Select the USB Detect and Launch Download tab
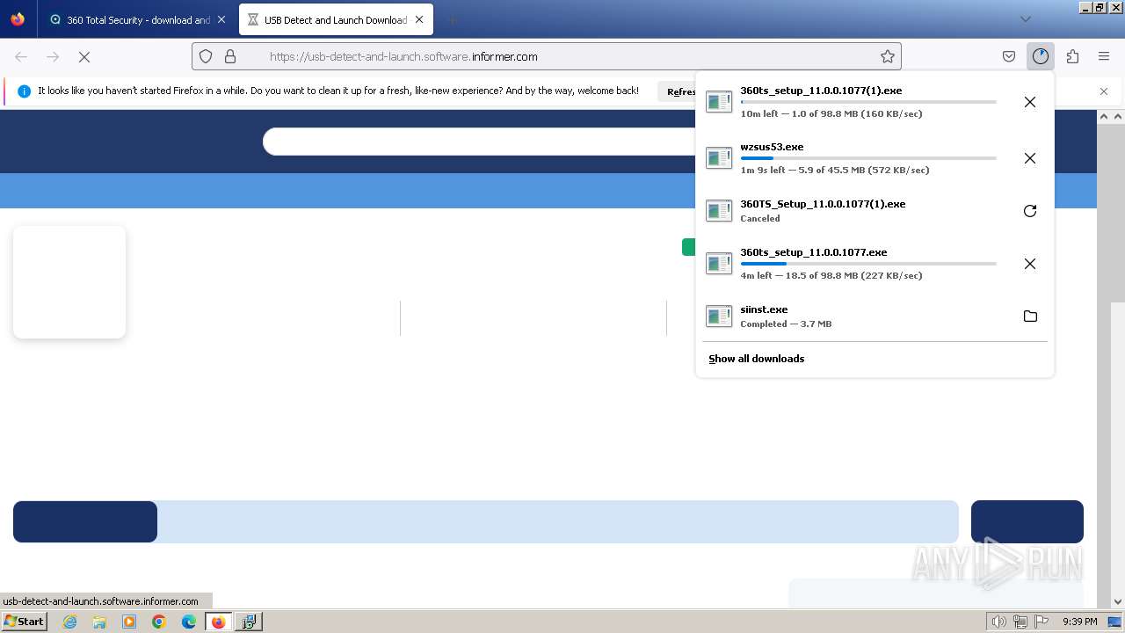The image size is (1125, 633). point(335,19)
